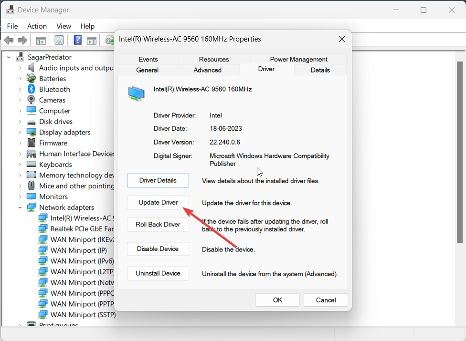Click the Network adapters category icon
This screenshot has width=466, height=341.
31,207
